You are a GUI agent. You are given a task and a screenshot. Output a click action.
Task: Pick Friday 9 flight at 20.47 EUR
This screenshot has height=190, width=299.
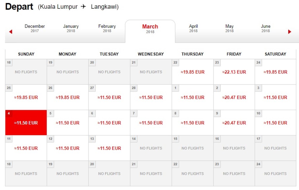click(234, 123)
